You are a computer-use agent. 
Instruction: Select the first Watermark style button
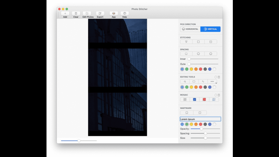pos(187,113)
